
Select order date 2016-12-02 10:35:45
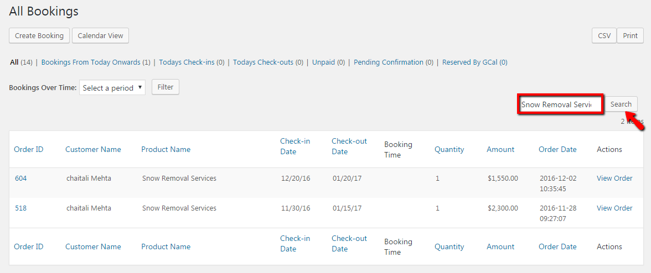pos(558,183)
